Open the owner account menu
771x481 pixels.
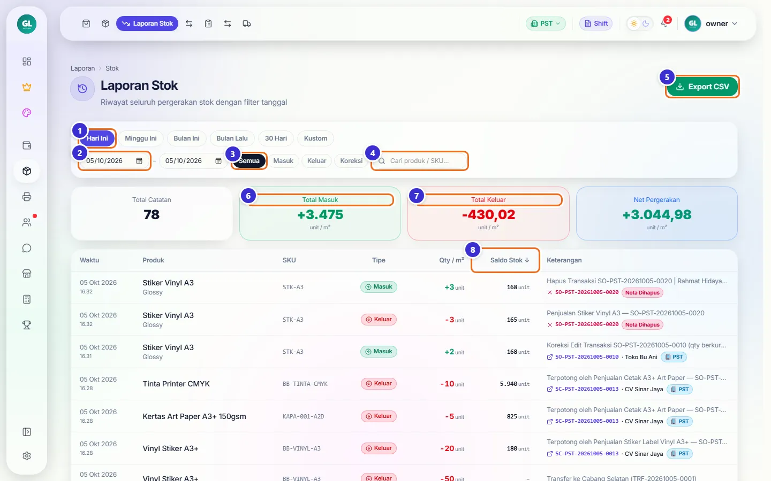[711, 24]
